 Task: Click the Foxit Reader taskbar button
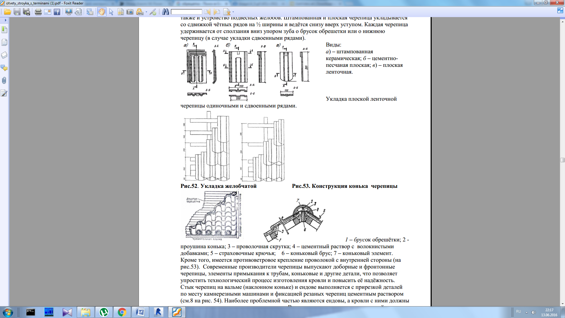point(177,312)
